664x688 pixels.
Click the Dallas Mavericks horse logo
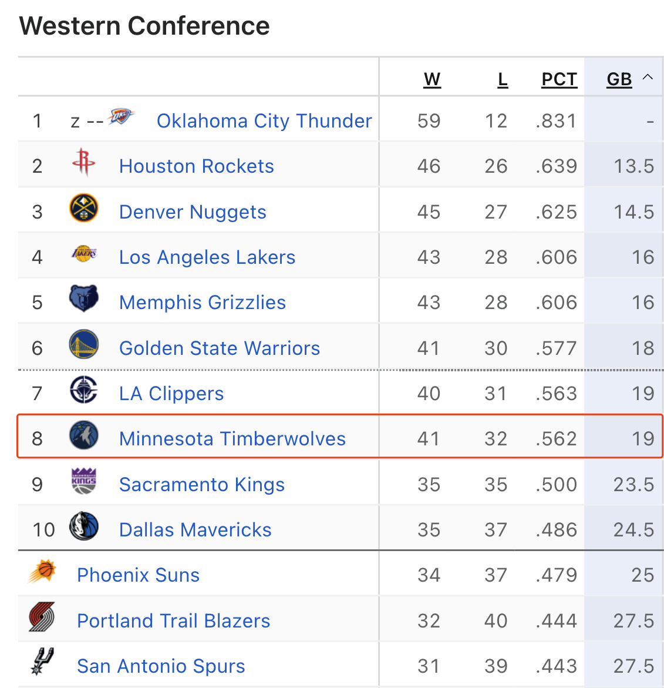[x=84, y=526]
